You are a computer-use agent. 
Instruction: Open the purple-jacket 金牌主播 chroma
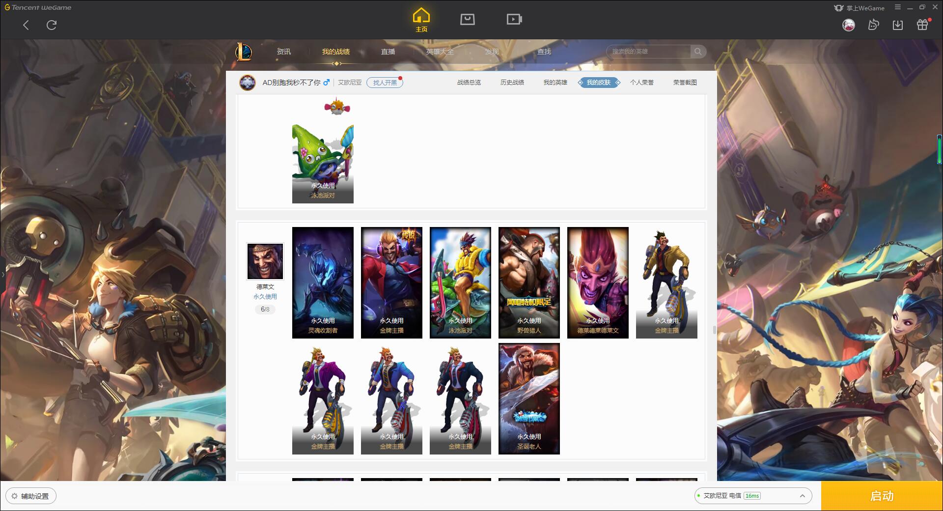[x=323, y=398]
